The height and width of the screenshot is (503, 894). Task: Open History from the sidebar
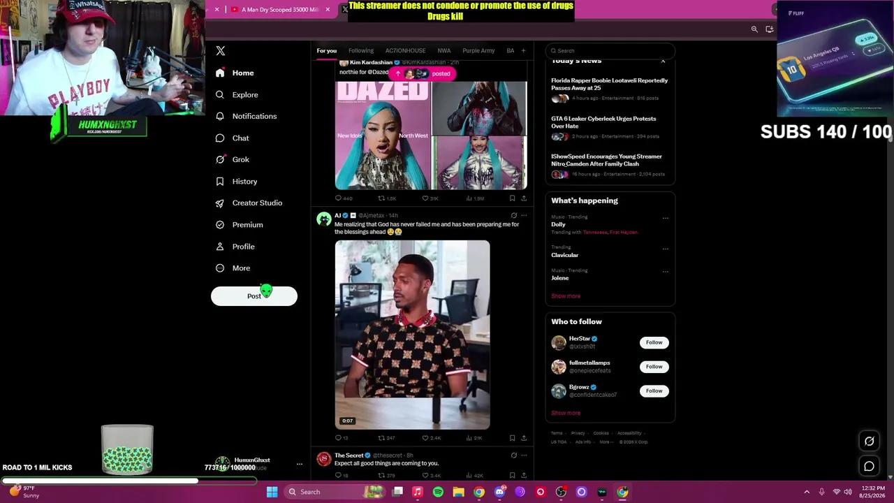coord(237,181)
